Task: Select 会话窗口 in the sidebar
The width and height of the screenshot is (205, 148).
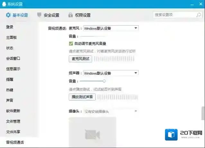Action: click(13, 59)
